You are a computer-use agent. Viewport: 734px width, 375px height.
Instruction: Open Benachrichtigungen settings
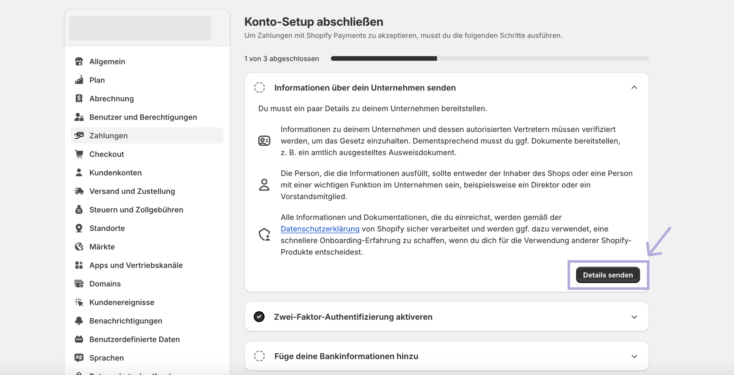pyautogui.click(x=147, y=321)
